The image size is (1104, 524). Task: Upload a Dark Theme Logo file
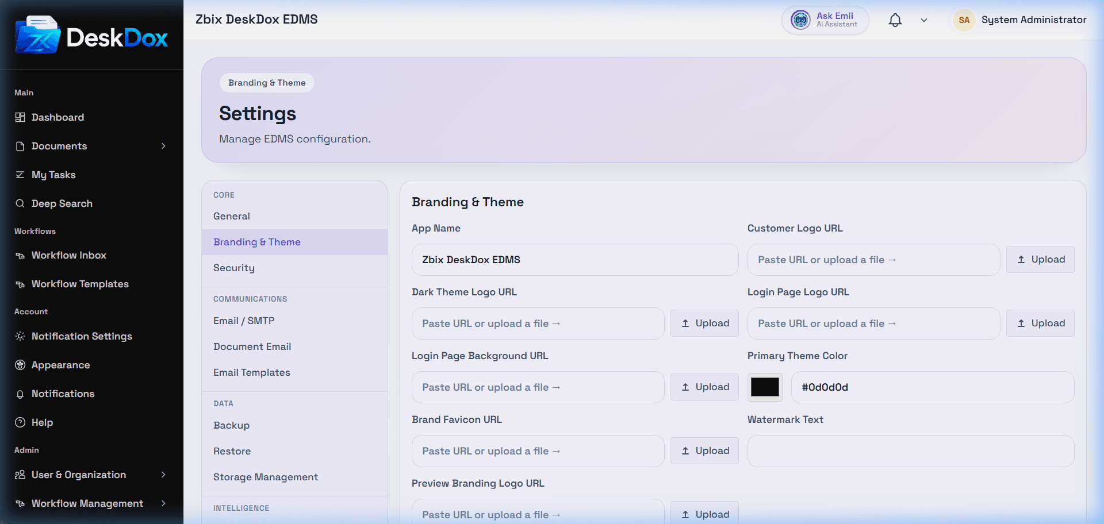704,323
